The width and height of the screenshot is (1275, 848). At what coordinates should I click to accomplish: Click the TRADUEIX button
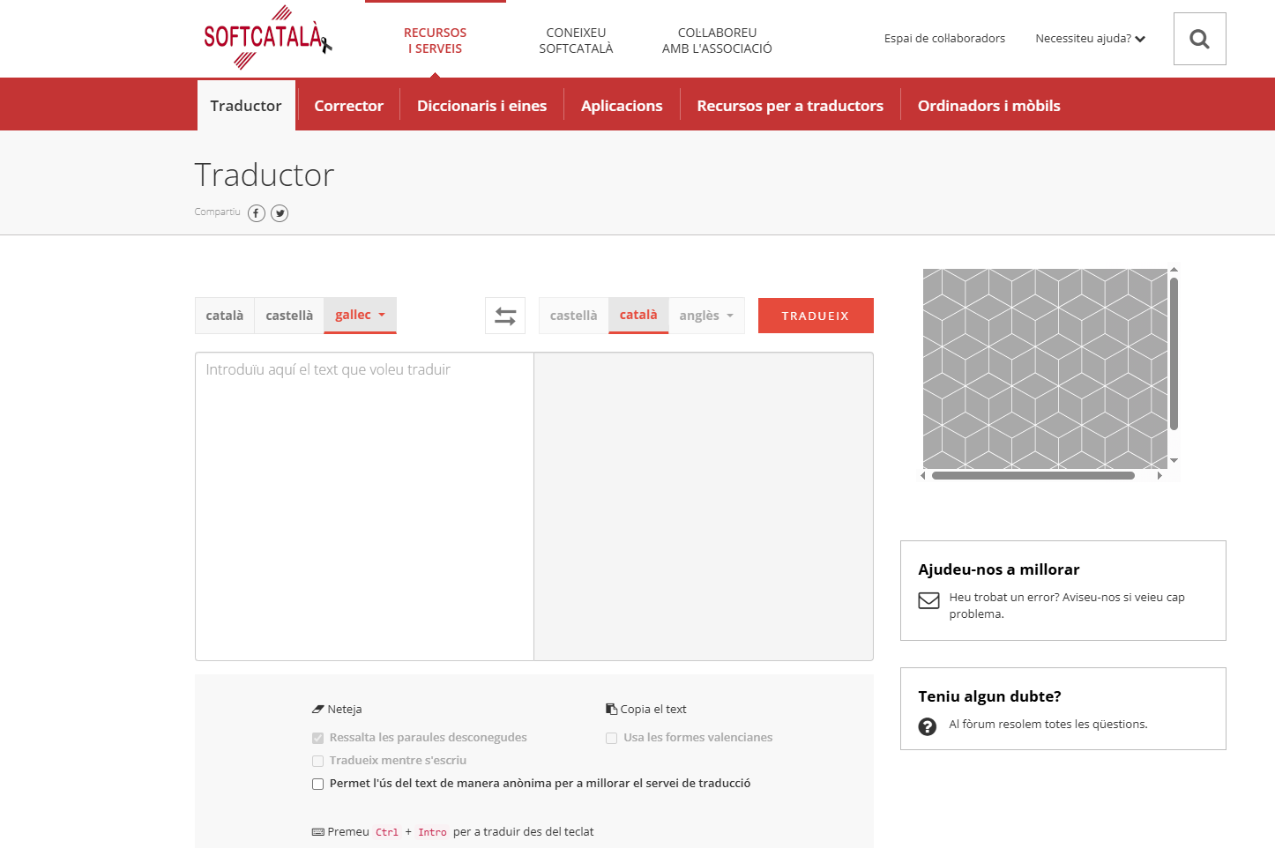(816, 316)
